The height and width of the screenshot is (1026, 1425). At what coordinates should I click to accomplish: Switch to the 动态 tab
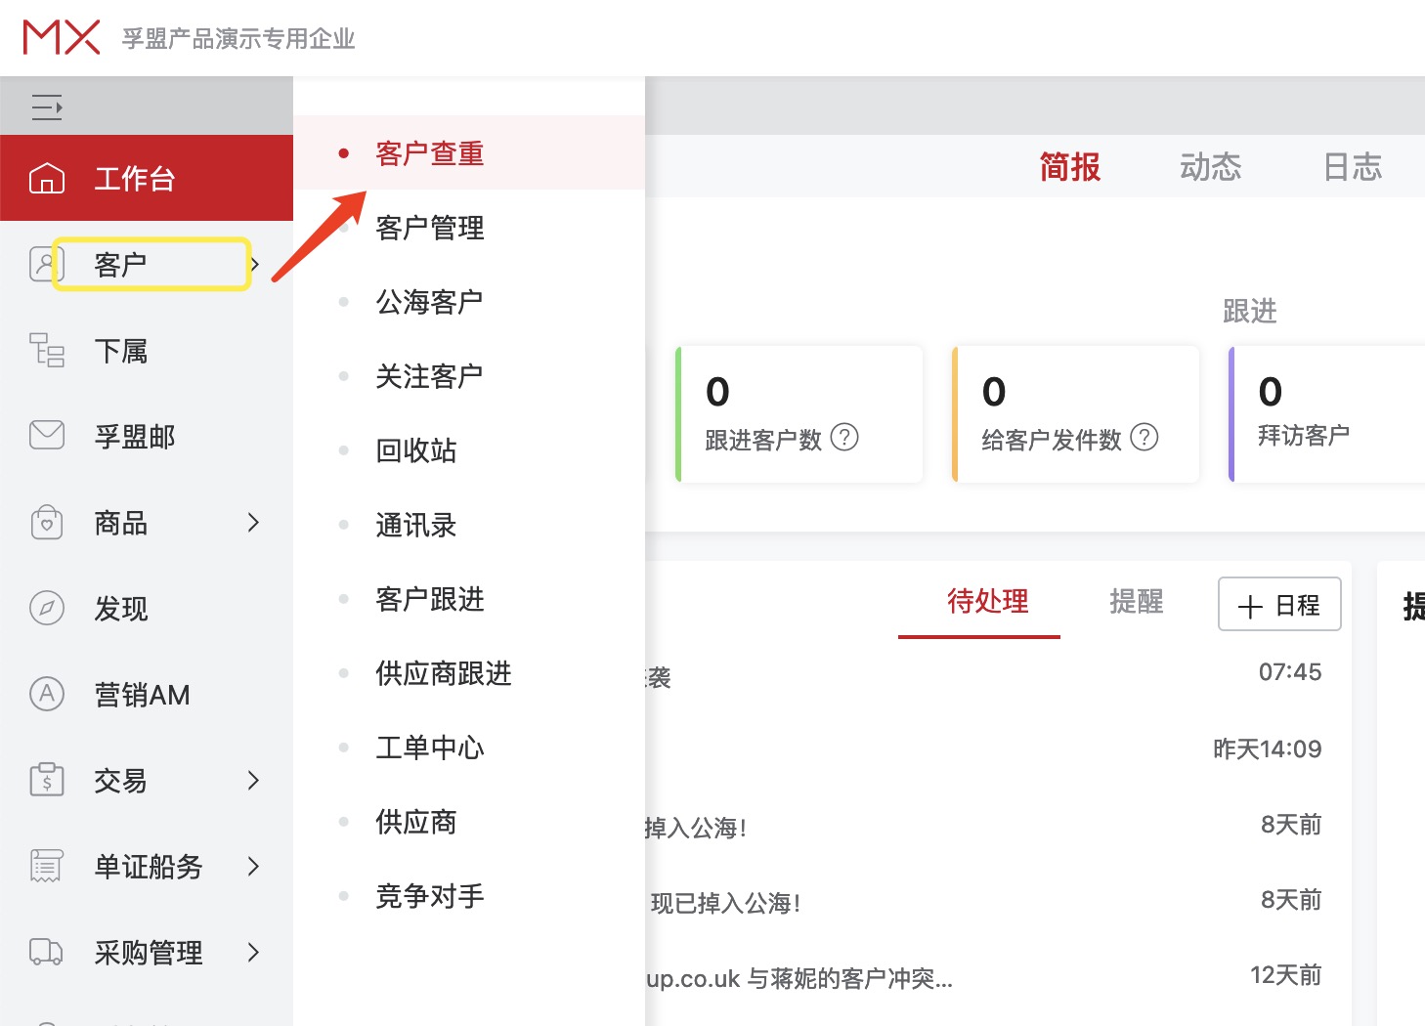pos(1209,166)
